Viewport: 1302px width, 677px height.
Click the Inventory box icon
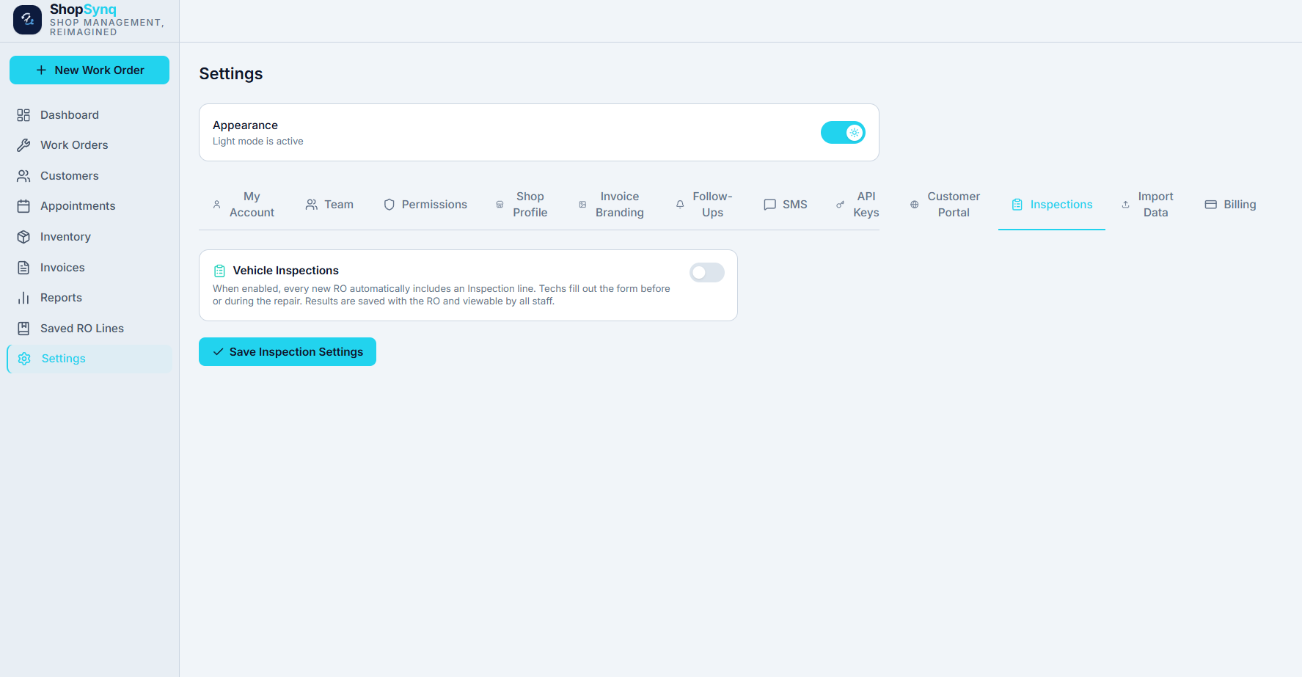click(23, 237)
